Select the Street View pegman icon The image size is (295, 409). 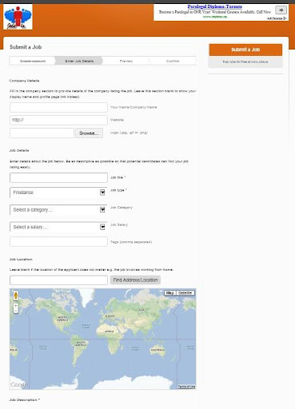[16, 296]
